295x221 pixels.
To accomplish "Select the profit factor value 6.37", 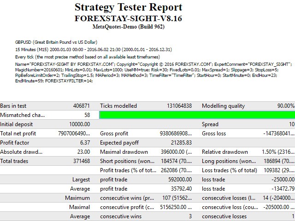I will [x=85, y=143].
